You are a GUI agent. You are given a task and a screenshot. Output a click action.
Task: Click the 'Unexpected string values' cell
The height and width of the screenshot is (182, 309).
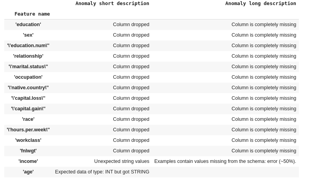click(x=122, y=161)
